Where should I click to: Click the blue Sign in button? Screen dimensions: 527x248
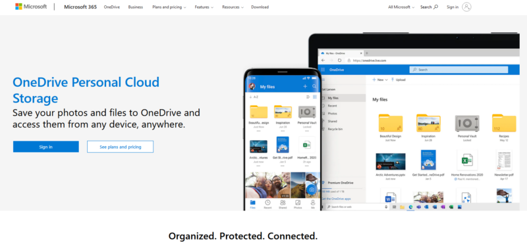point(46,147)
